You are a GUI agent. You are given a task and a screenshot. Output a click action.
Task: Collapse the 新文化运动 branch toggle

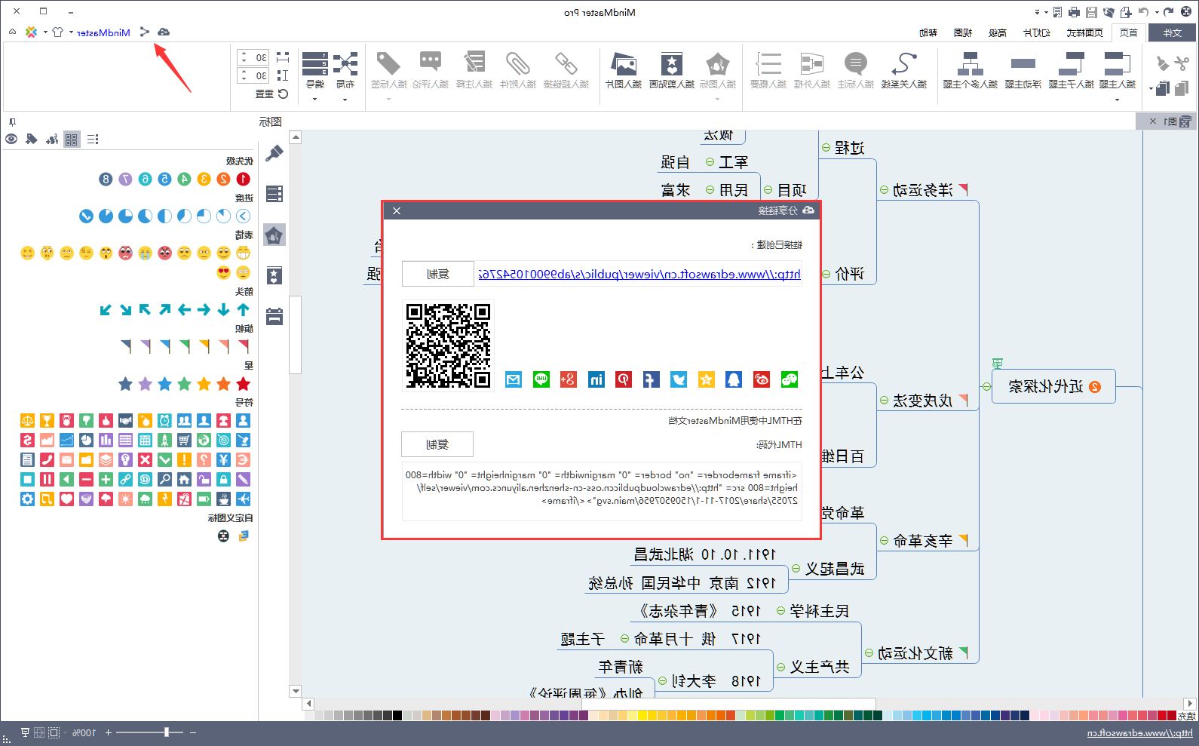coord(869,653)
